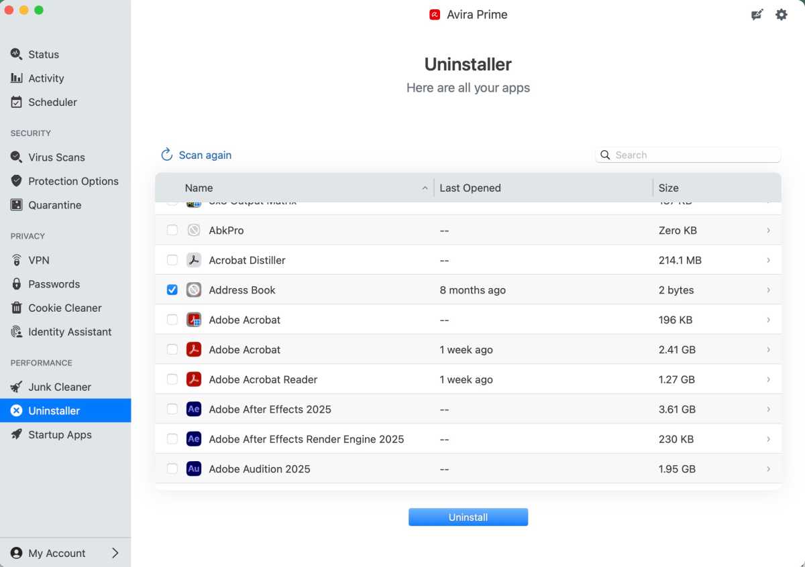This screenshot has height=567, width=805.
Task: Click the Uninstall button
Action: 468,517
